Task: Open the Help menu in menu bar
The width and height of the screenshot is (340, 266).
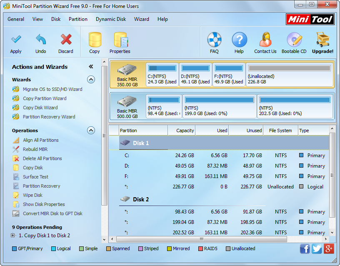Action: pyautogui.click(x=162, y=19)
